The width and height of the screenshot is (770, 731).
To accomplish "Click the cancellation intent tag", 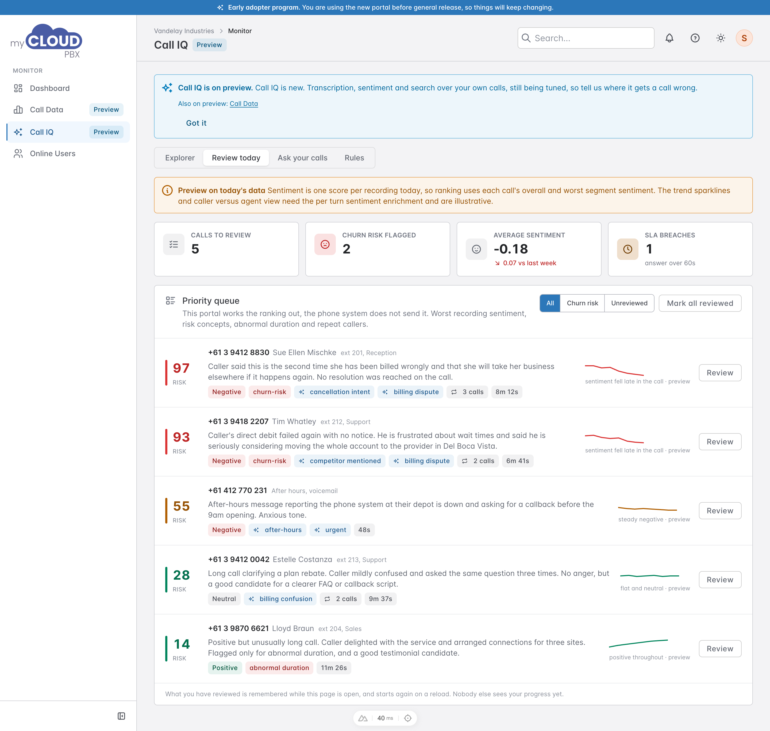I will tap(334, 392).
